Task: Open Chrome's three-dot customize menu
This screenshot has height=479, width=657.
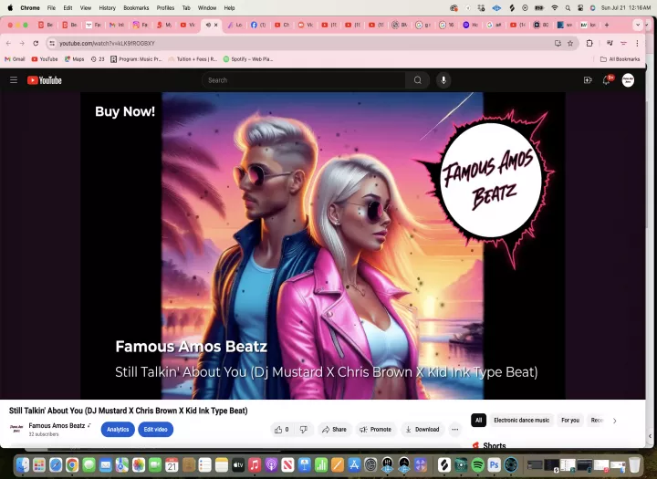Action: tap(637, 43)
